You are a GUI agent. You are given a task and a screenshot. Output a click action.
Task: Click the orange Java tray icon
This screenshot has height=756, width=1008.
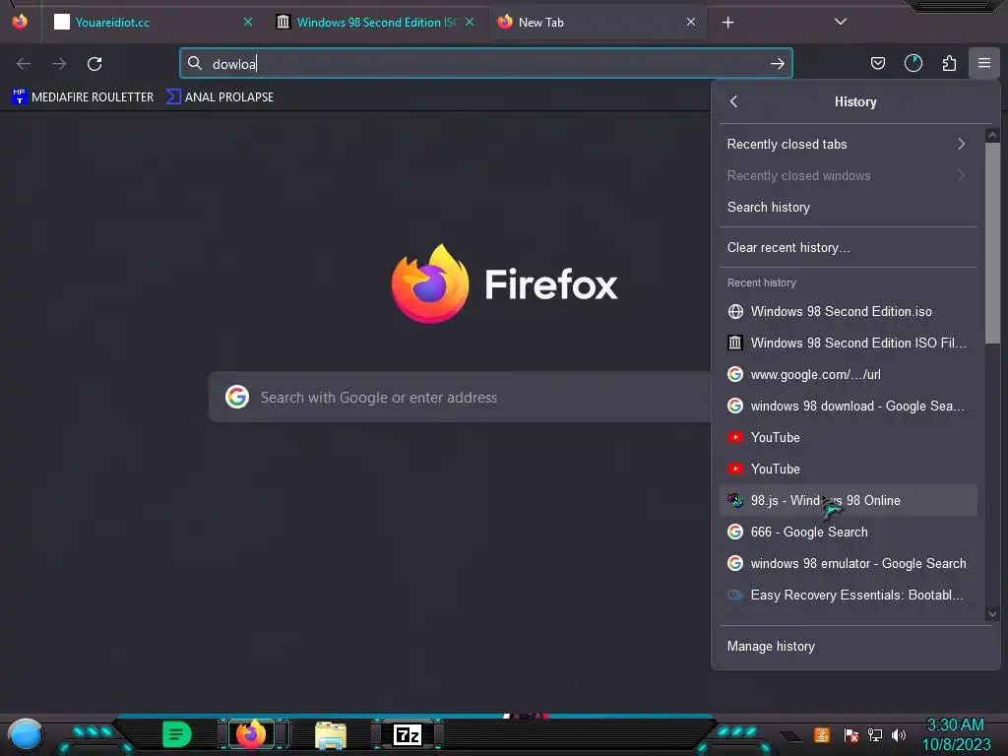822,734
